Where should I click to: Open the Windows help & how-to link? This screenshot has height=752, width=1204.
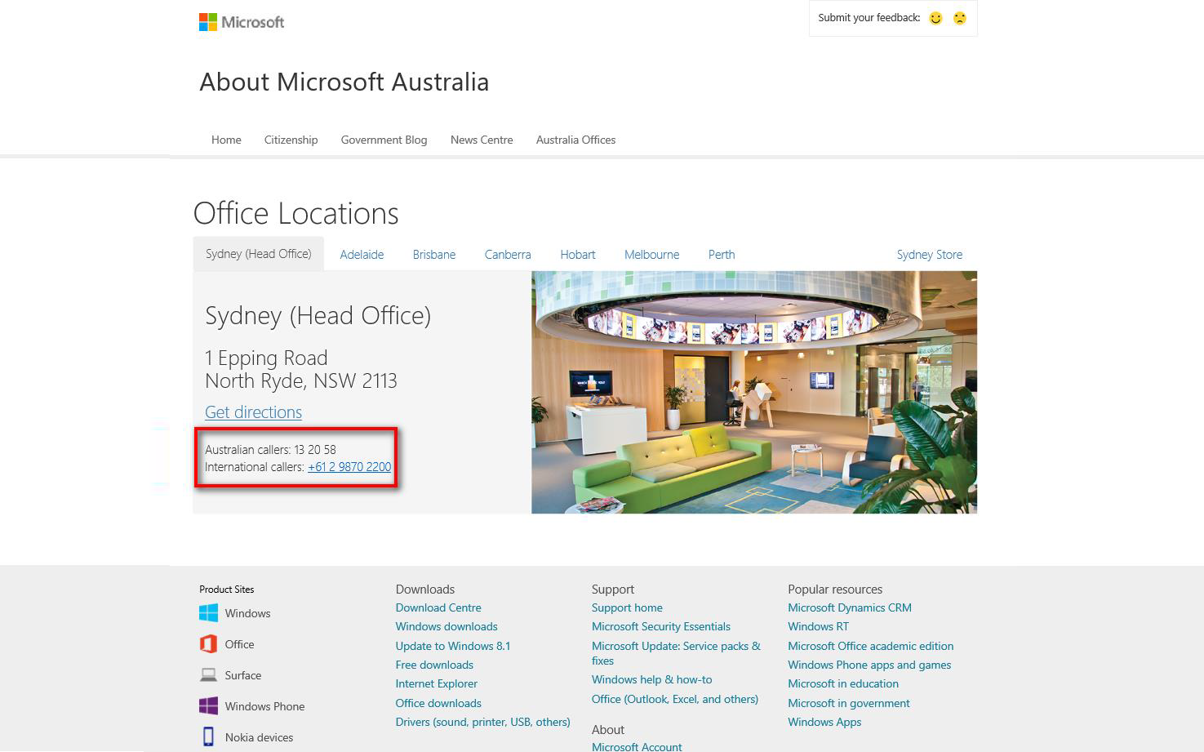(652, 679)
